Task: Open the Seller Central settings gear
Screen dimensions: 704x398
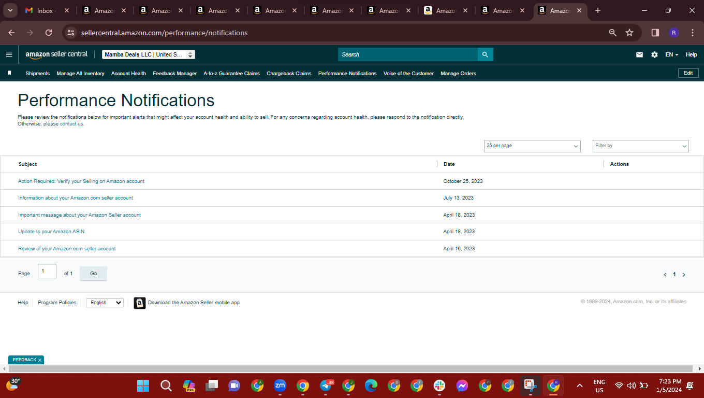Action: (x=654, y=54)
